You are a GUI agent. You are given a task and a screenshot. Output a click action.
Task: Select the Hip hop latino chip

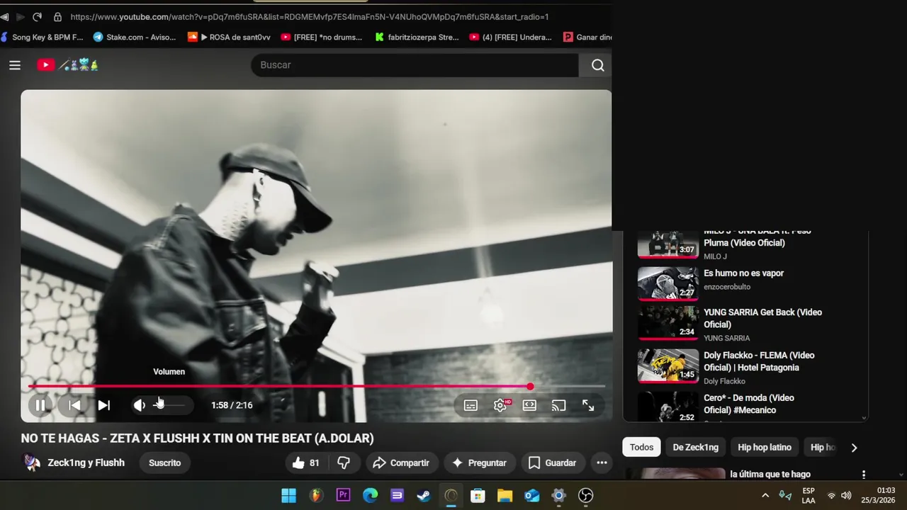tap(765, 447)
